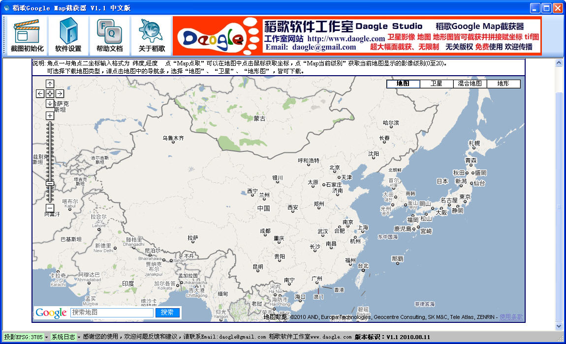Click version label 版本标识：V1.1 2010.08.11
This screenshot has height=344, width=566.
pyautogui.click(x=392, y=337)
